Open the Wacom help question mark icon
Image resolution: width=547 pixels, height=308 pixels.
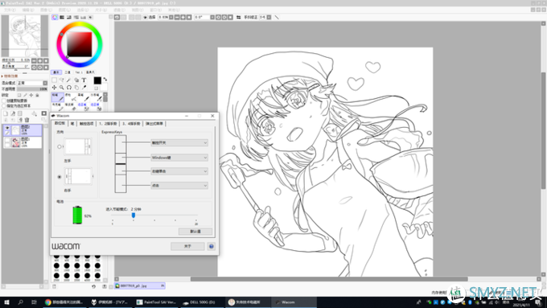tap(211, 246)
